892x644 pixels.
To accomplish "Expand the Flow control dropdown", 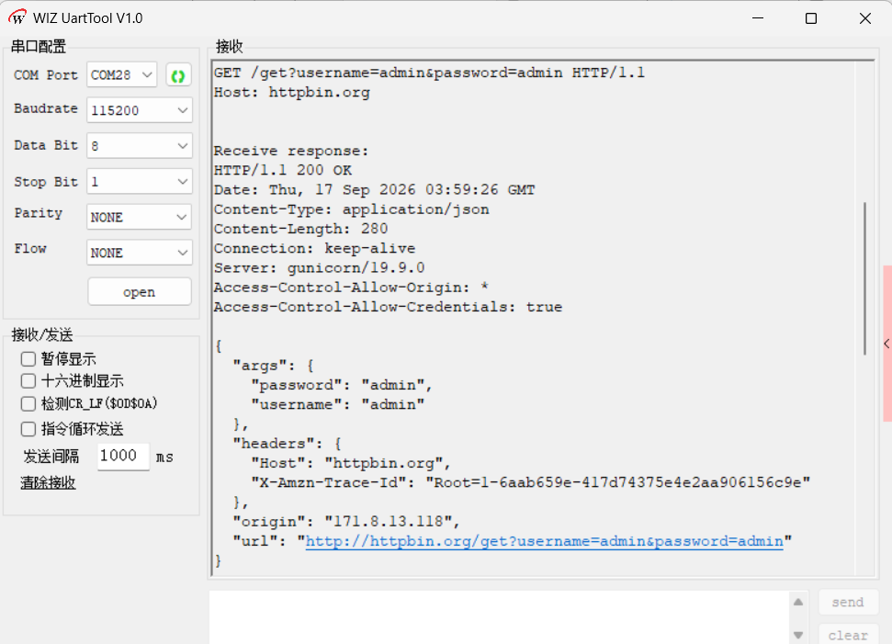I will (x=140, y=253).
